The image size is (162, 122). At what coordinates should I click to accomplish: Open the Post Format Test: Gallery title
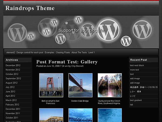click(67, 62)
